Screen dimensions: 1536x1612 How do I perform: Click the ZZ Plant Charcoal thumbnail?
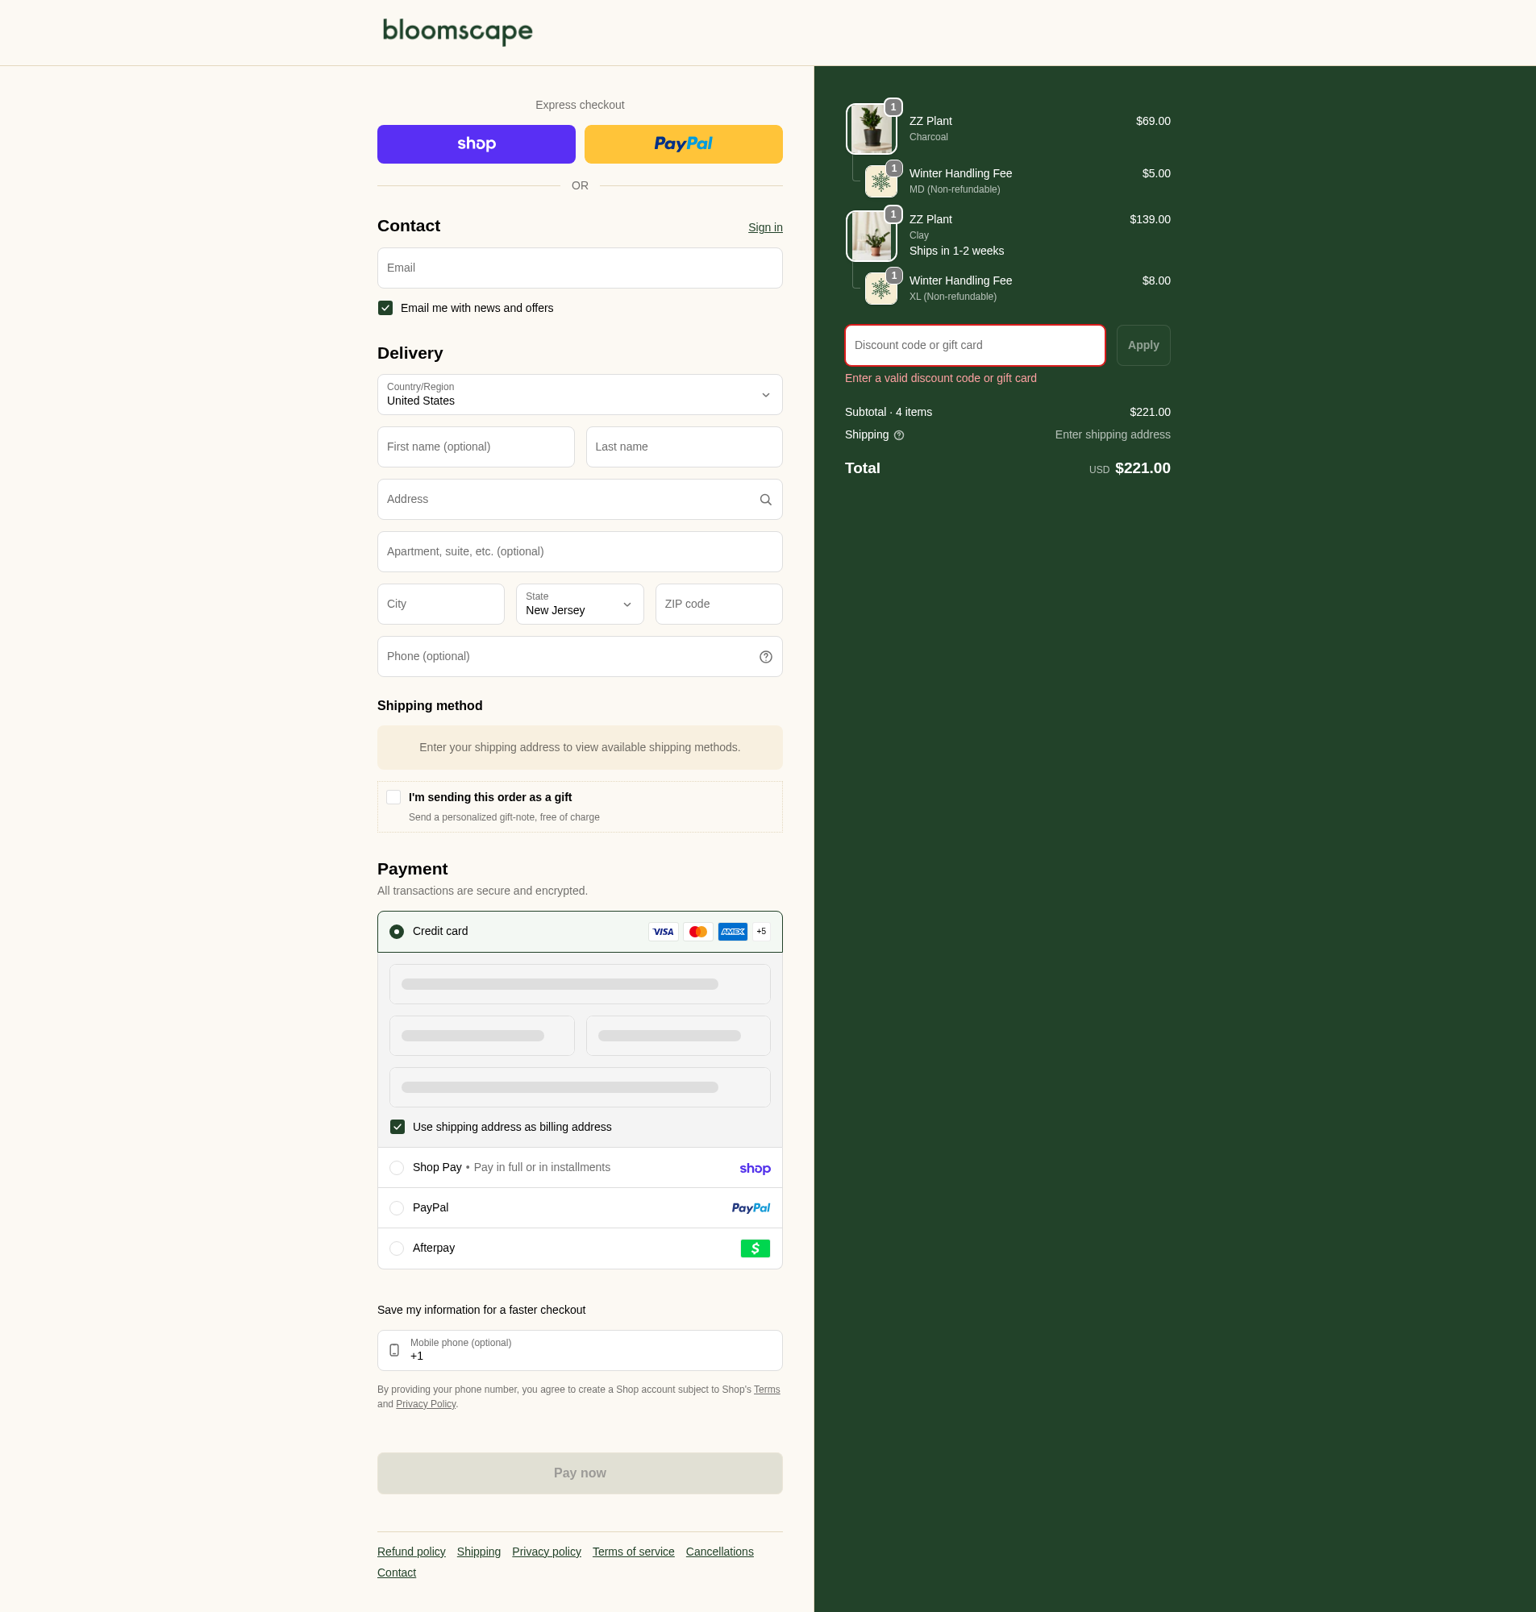[870, 129]
